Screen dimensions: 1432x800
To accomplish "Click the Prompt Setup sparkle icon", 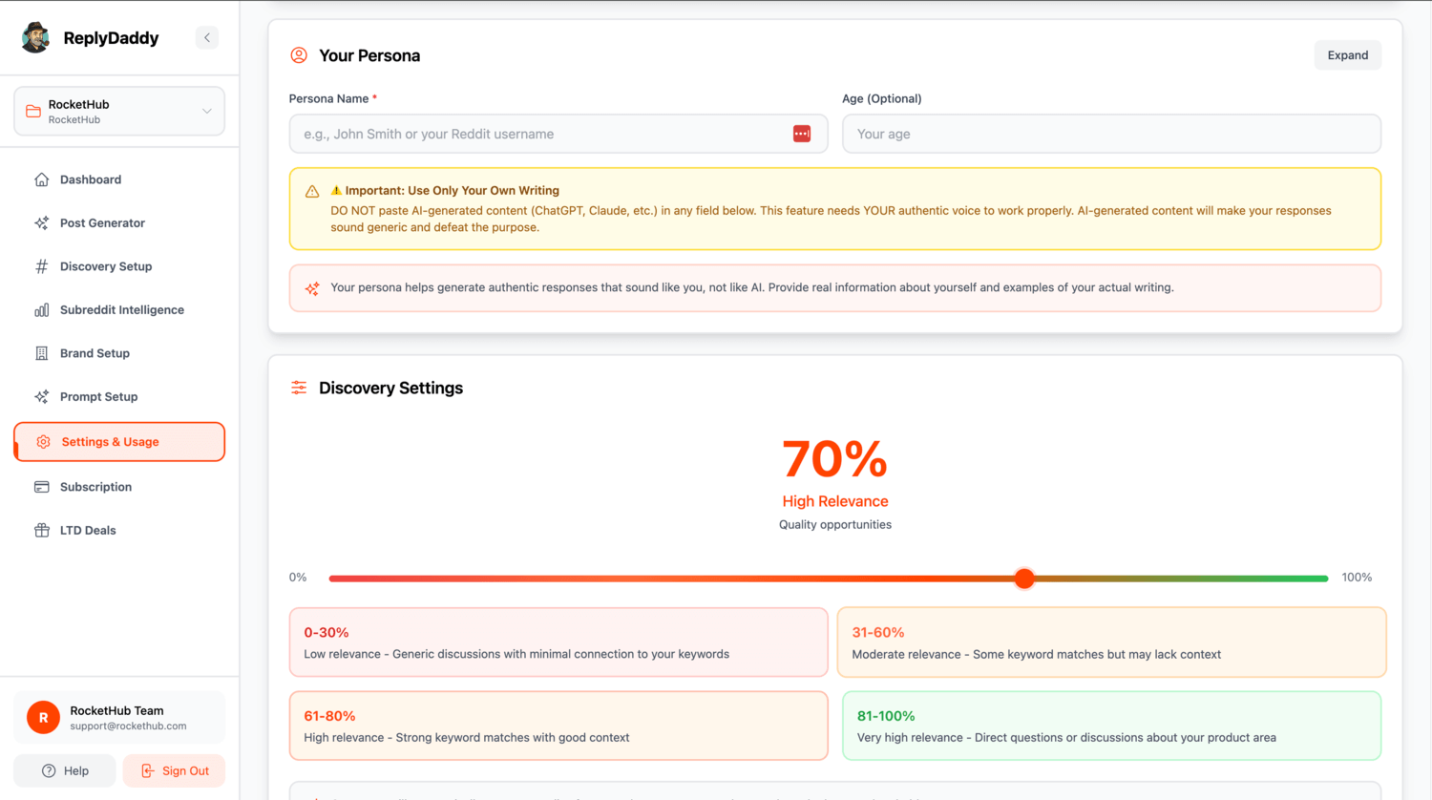I will pyautogui.click(x=42, y=396).
